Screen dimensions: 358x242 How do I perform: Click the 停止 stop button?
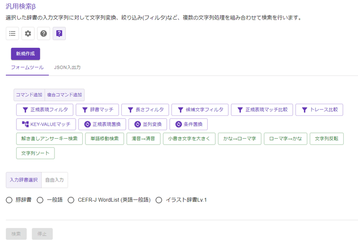42,234
